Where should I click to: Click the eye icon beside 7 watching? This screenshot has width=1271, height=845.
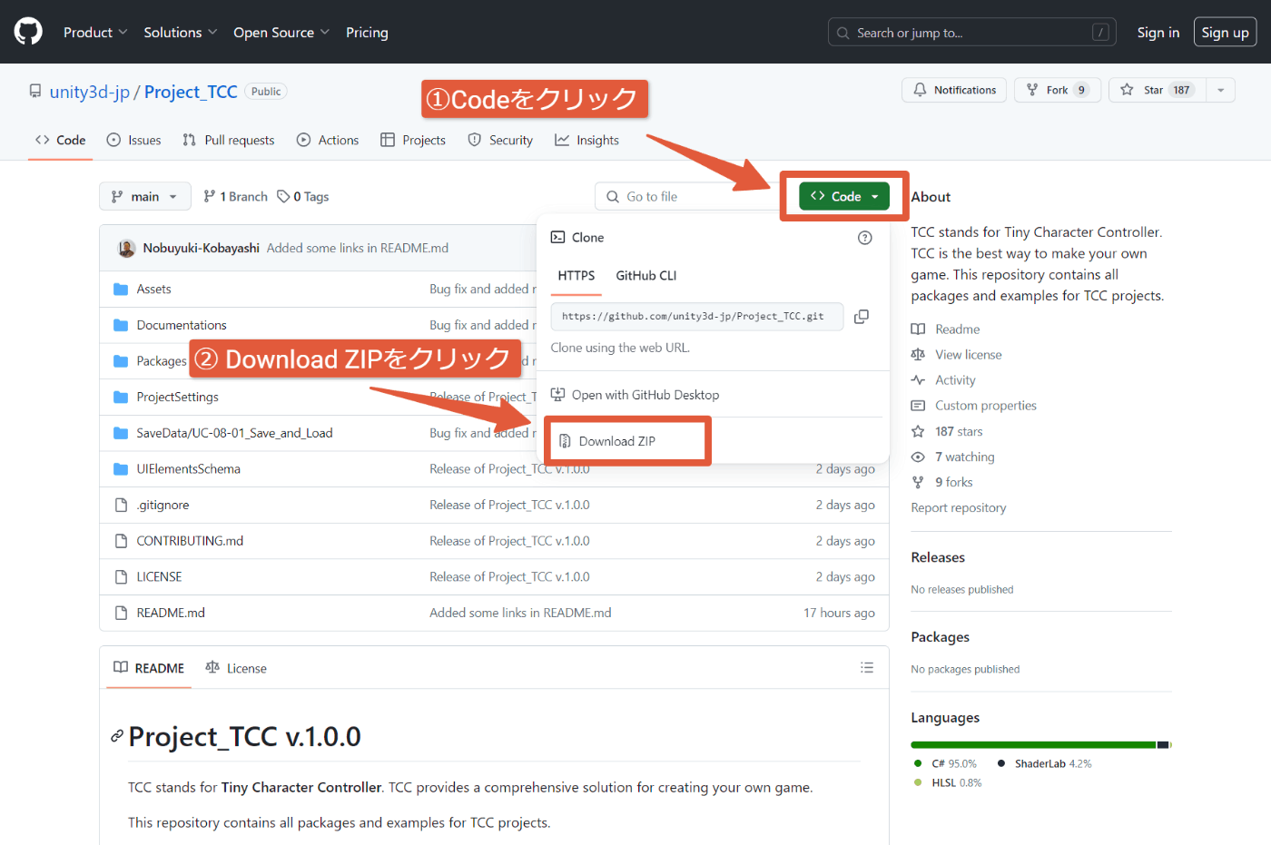click(x=918, y=457)
